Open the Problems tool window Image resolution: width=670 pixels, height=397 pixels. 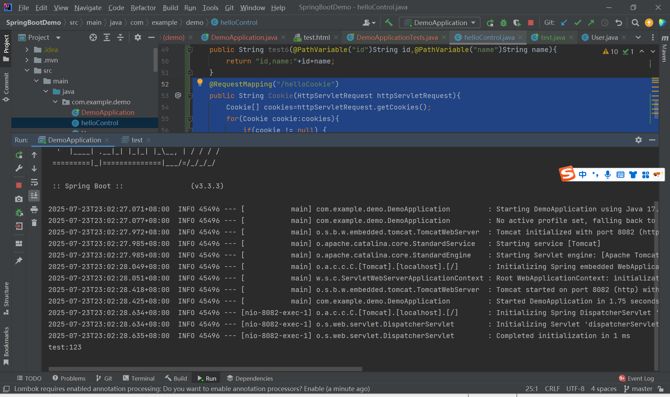pos(69,379)
